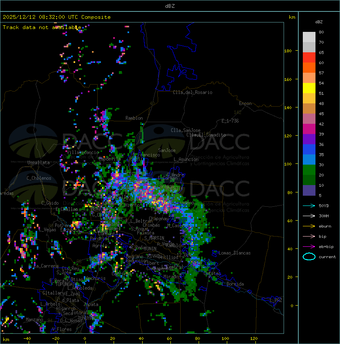Click the 'Chapanay' map label
Screen dimensions: 340x344
pyautogui.click(x=159, y=219)
